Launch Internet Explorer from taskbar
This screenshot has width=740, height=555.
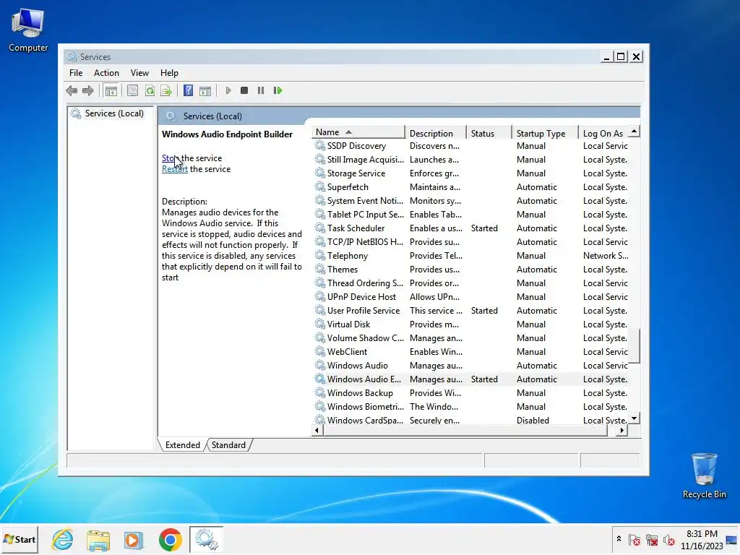coord(63,539)
